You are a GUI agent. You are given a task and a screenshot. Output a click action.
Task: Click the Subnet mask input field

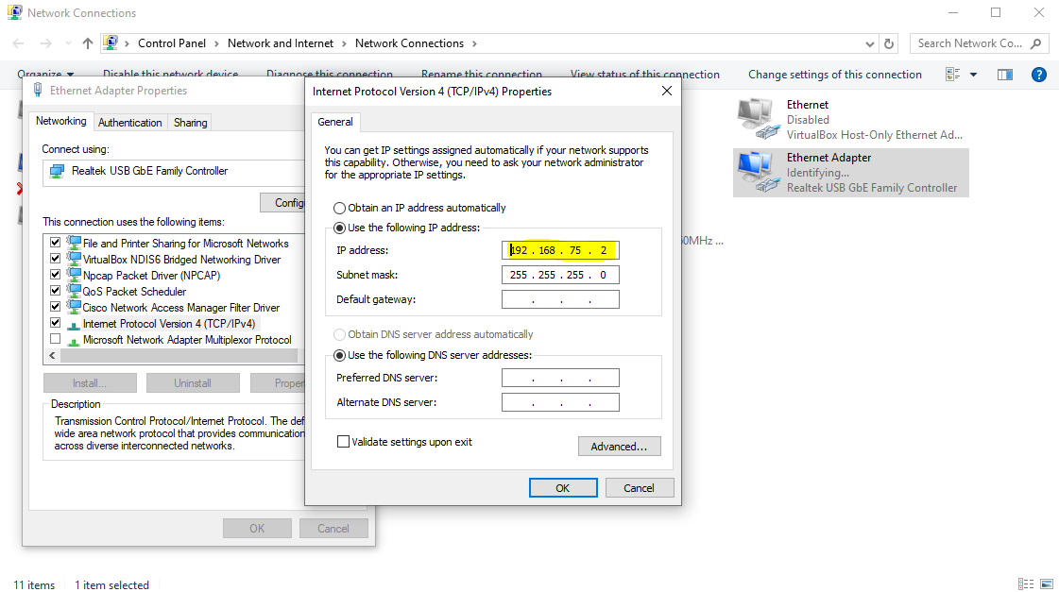point(560,276)
